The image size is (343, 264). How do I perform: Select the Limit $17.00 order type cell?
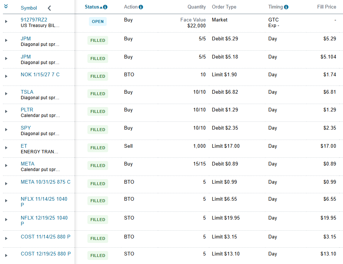coord(226,146)
